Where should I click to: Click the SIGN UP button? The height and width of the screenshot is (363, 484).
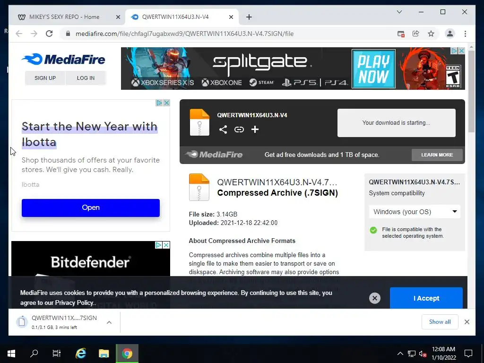[45, 78]
